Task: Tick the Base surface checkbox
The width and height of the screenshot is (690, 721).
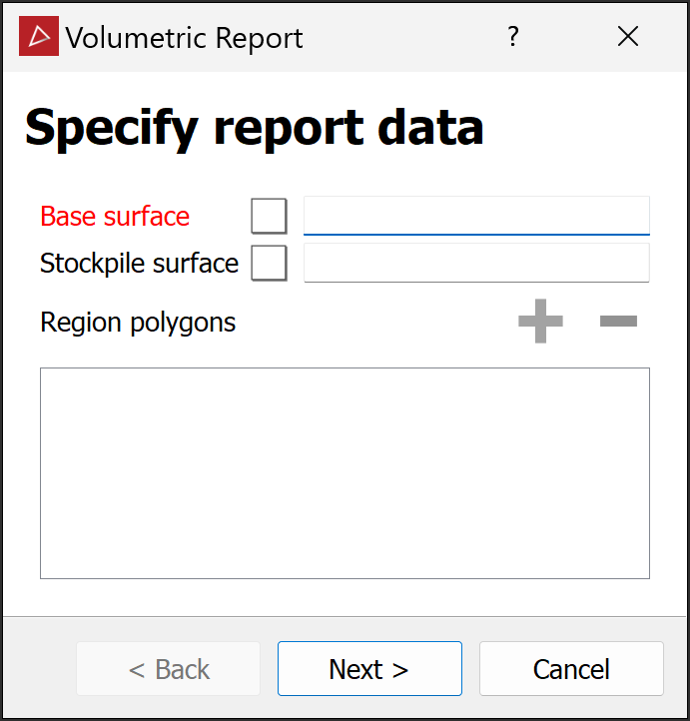Action: tap(269, 216)
